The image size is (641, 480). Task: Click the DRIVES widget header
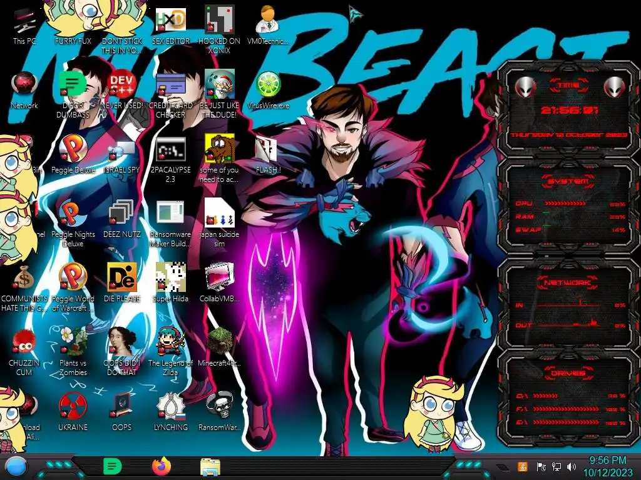[568, 373]
